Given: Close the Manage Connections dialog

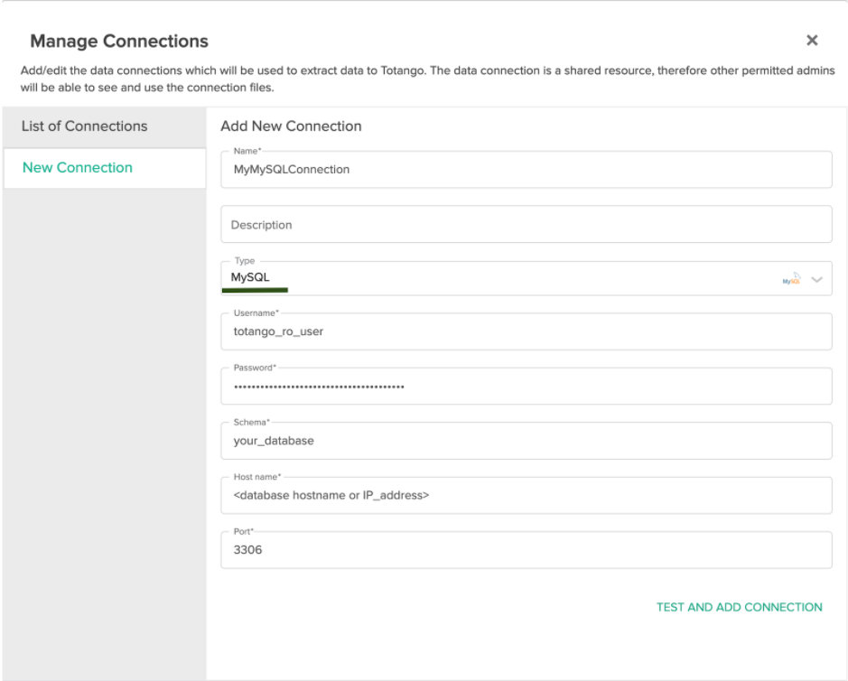Looking at the screenshot, I should pyautogui.click(x=812, y=40).
